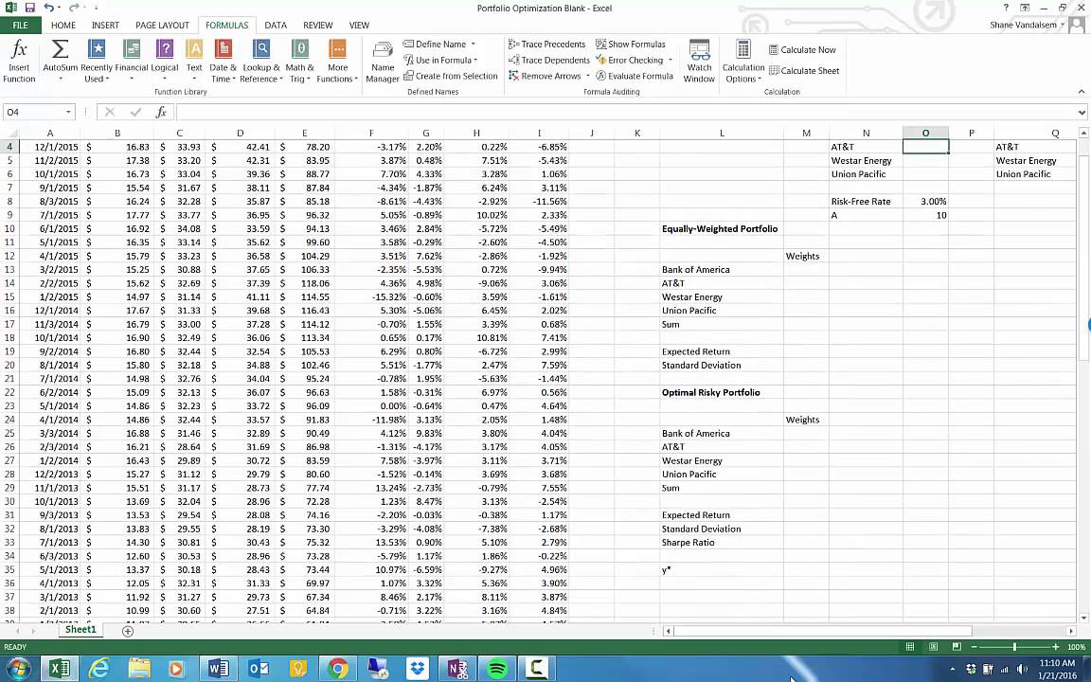Click Trace Dependents
Screen dimensions: 1091x682
pyautogui.click(x=549, y=60)
